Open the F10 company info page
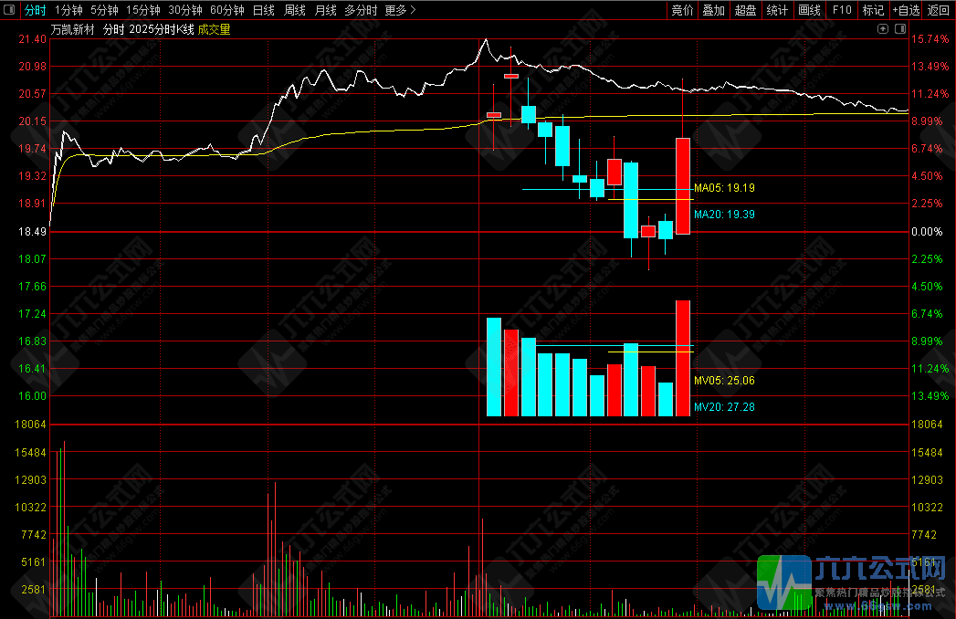This screenshot has width=956, height=619. tap(842, 10)
